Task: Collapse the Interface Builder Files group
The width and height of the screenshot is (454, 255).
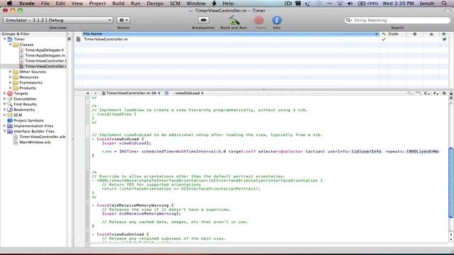Action: pos(5,131)
